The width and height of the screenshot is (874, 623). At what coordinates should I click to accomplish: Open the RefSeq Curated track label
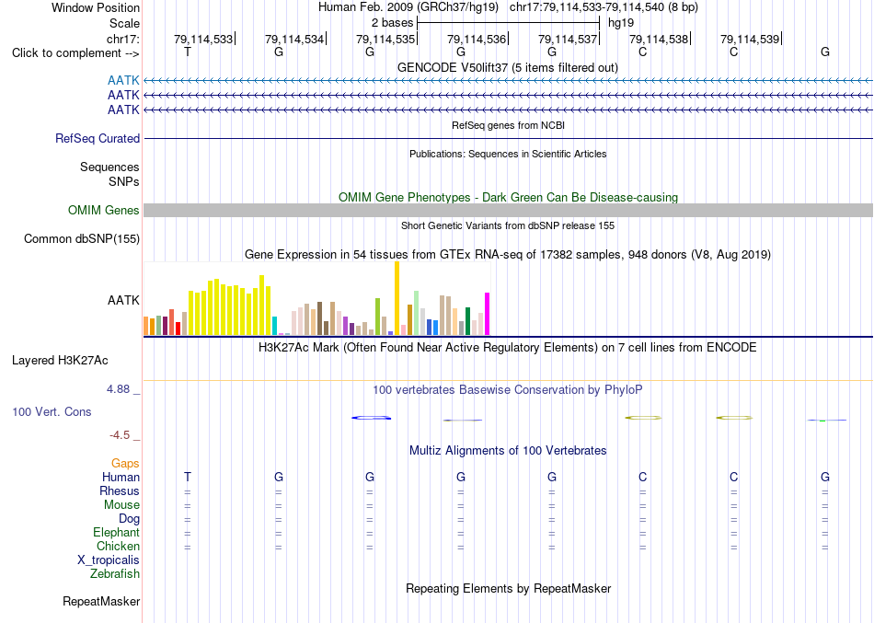[x=98, y=138]
